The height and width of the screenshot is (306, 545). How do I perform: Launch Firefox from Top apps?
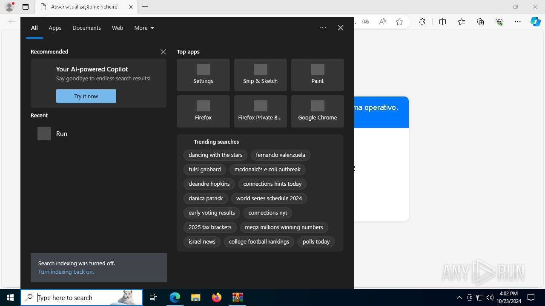coord(203,111)
